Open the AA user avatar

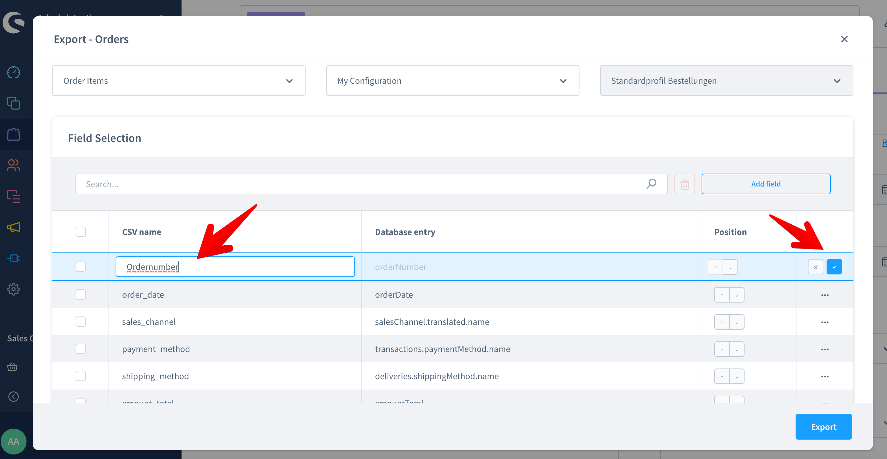click(14, 442)
